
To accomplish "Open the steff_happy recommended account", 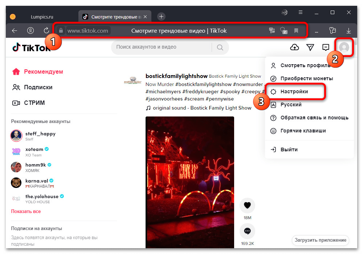I will point(40,134).
